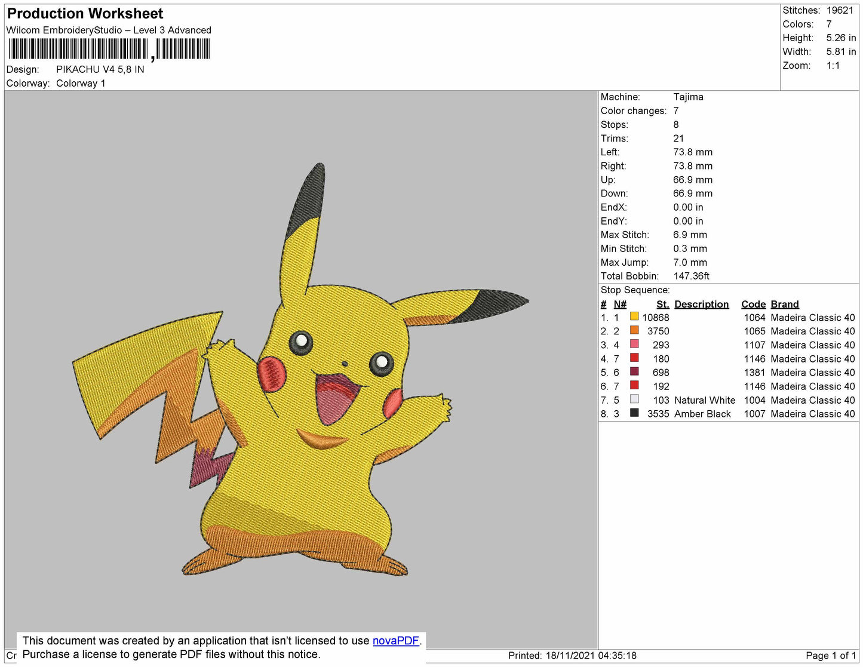Image resolution: width=863 pixels, height=667 pixels.
Task: Click the Description column header
Action: pyautogui.click(x=701, y=304)
